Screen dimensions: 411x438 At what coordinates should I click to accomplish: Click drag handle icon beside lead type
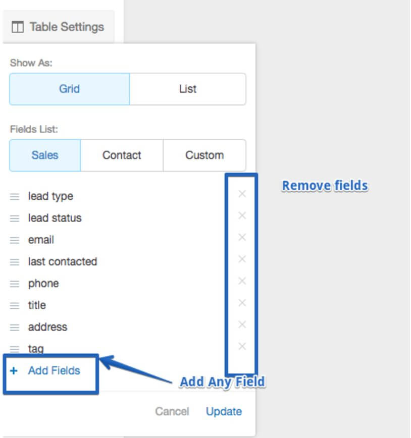coord(15,196)
